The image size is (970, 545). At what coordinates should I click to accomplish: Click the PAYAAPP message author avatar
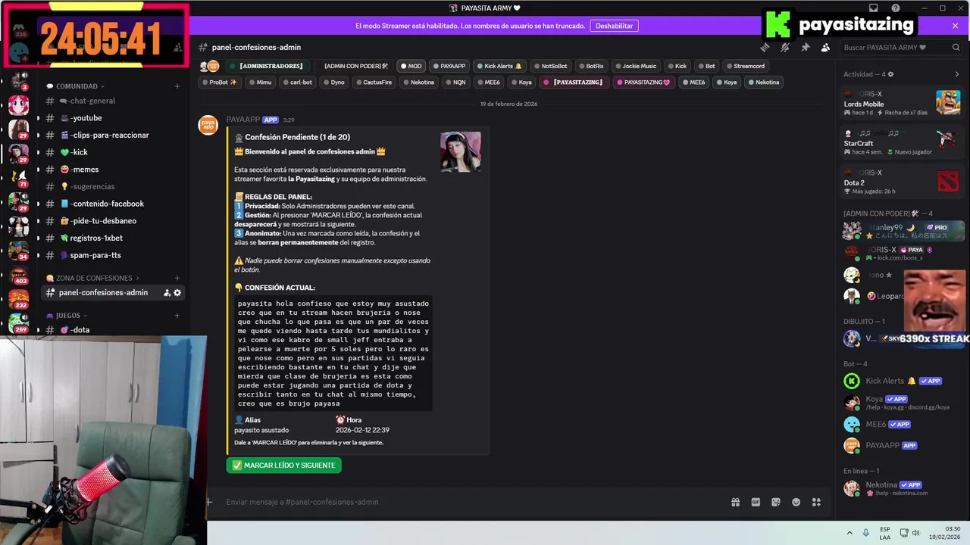208,125
